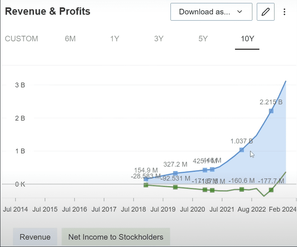This screenshot has height=247, width=297.
Task: Toggle the Revenue series legend
Action: coord(35,237)
